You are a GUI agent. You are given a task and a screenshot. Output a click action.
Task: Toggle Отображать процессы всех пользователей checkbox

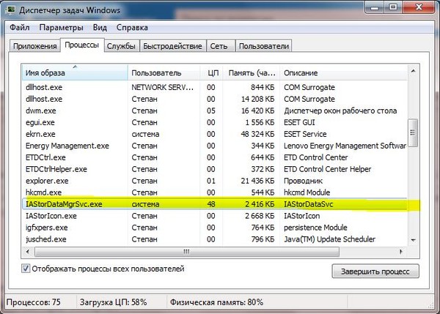click(x=26, y=269)
